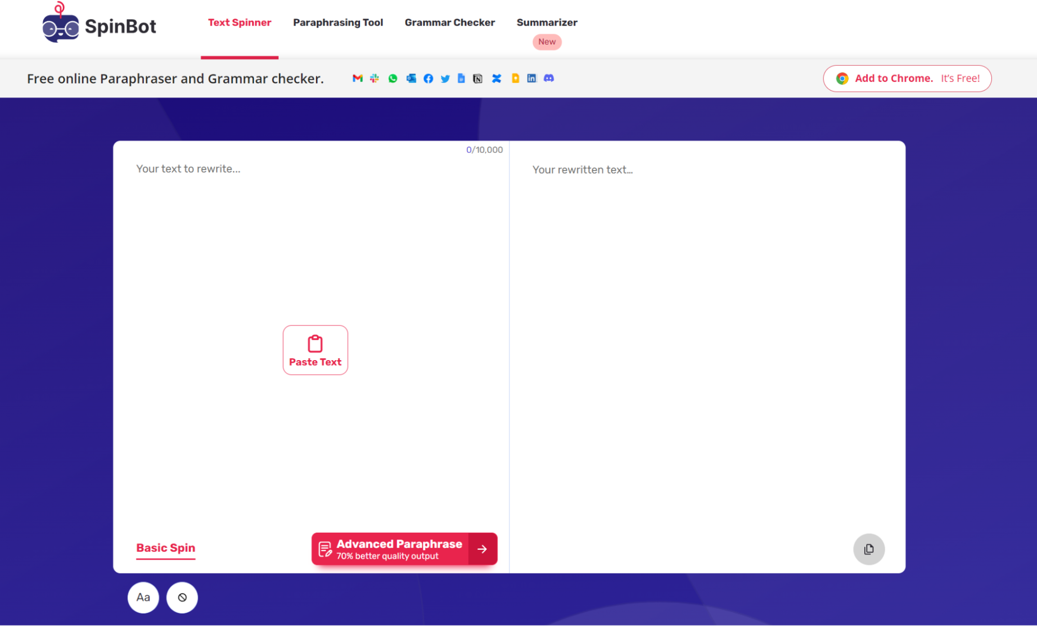Click the Paste Text button
The height and width of the screenshot is (626, 1037).
(315, 350)
